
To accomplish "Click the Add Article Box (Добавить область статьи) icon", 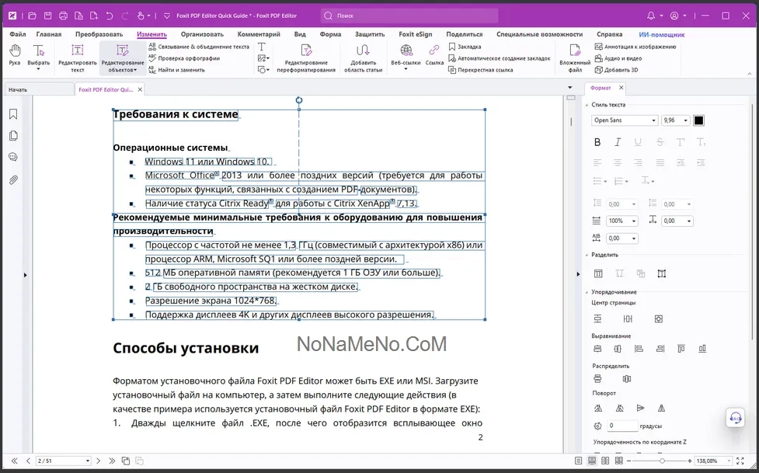I will click(x=364, y=57).
